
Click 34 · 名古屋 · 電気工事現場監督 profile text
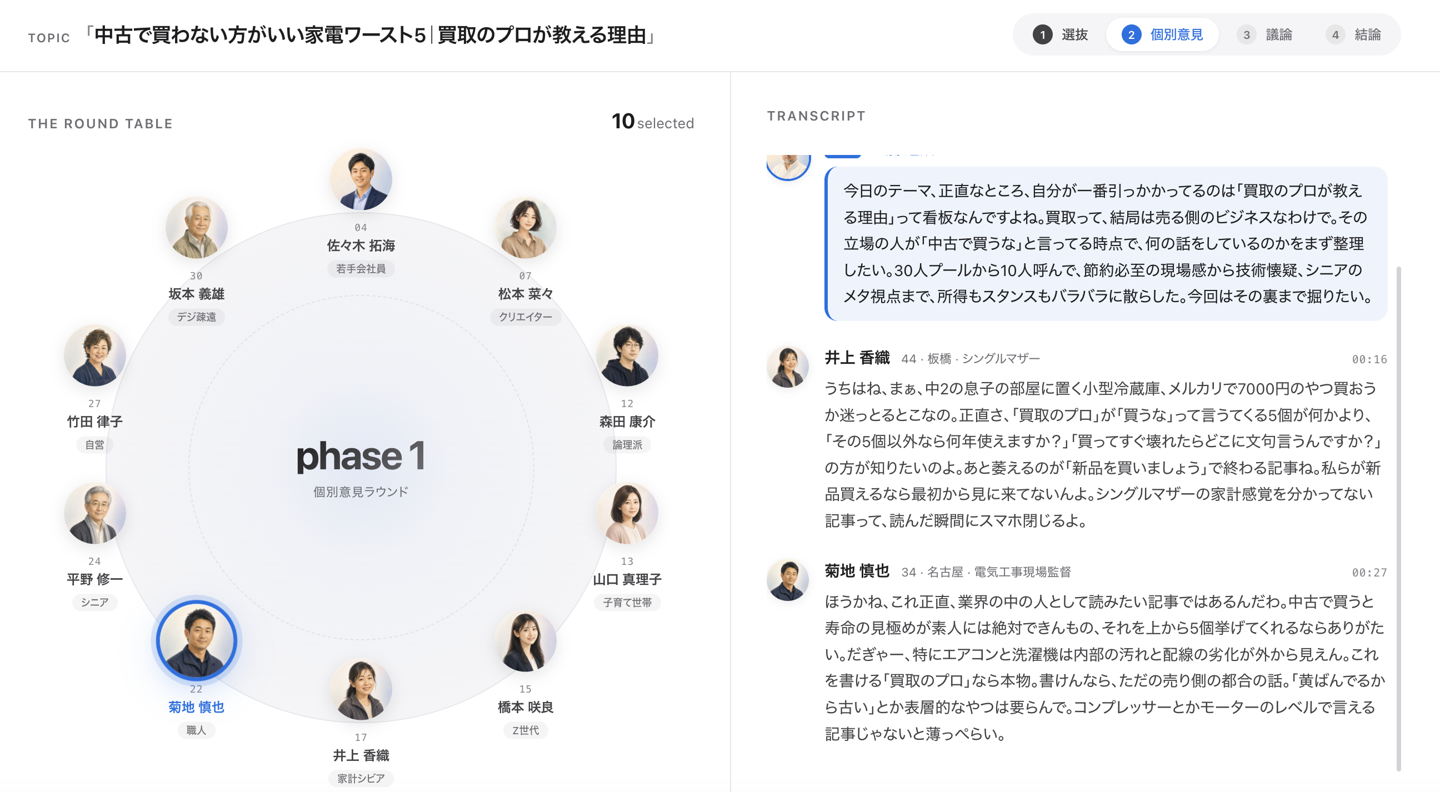986,573
